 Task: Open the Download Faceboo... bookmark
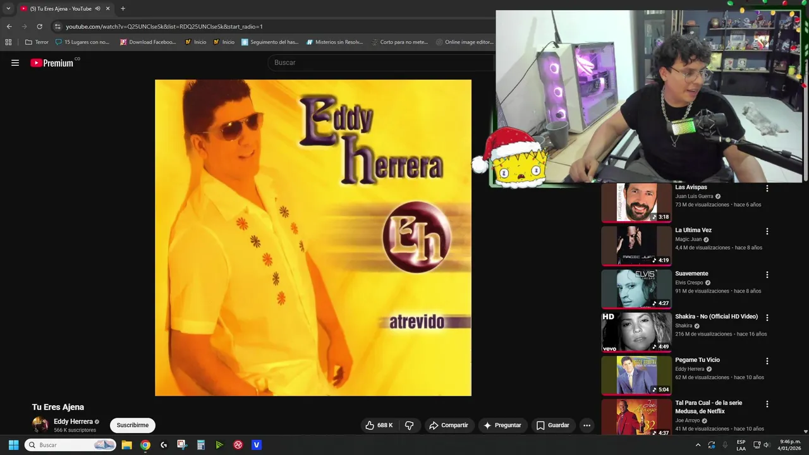pyautogui.click(x=148, y=42)
